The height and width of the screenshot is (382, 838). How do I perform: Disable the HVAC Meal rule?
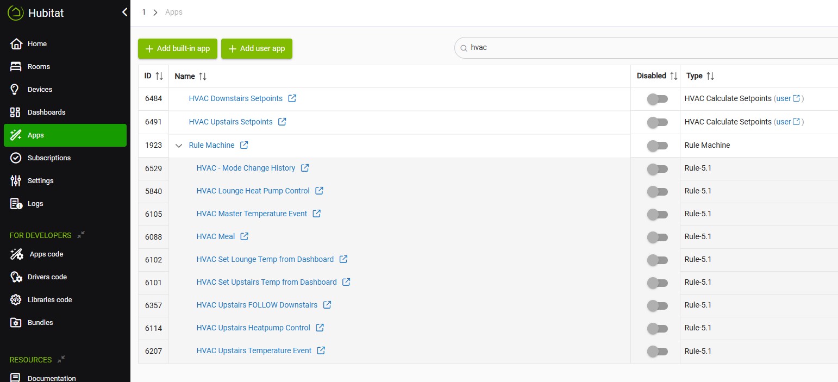657,237
